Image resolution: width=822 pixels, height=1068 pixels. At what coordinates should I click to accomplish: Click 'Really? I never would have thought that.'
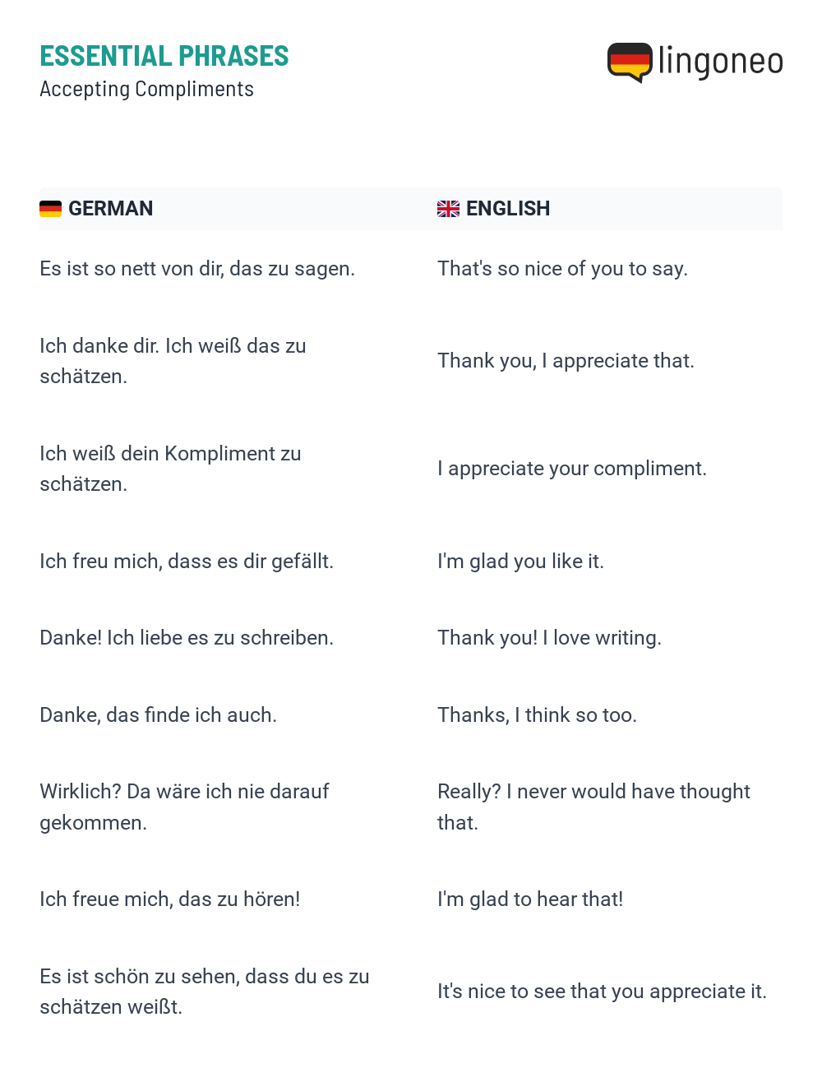(594, 807)
